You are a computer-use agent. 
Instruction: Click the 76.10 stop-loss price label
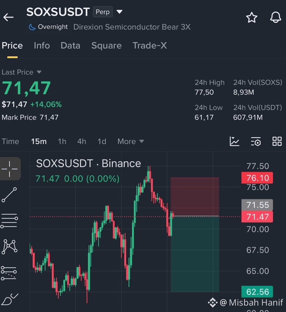tap(257, 178)
